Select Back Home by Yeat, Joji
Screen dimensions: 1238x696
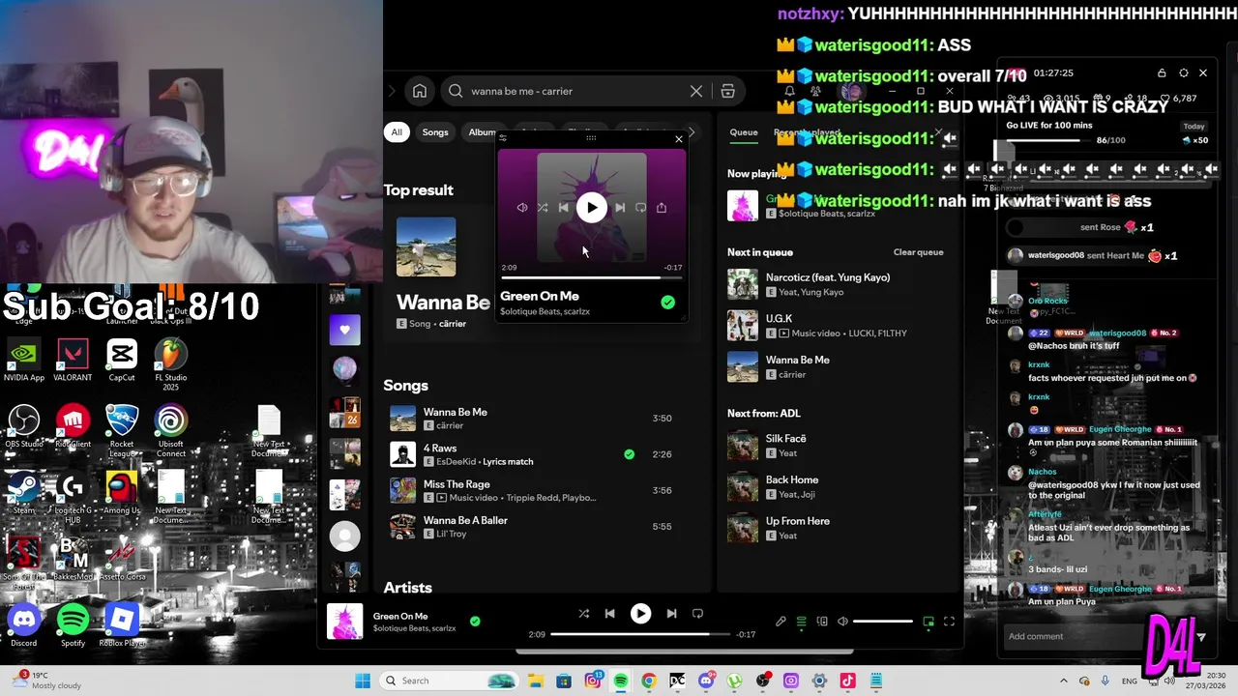(x=836, y=486)
